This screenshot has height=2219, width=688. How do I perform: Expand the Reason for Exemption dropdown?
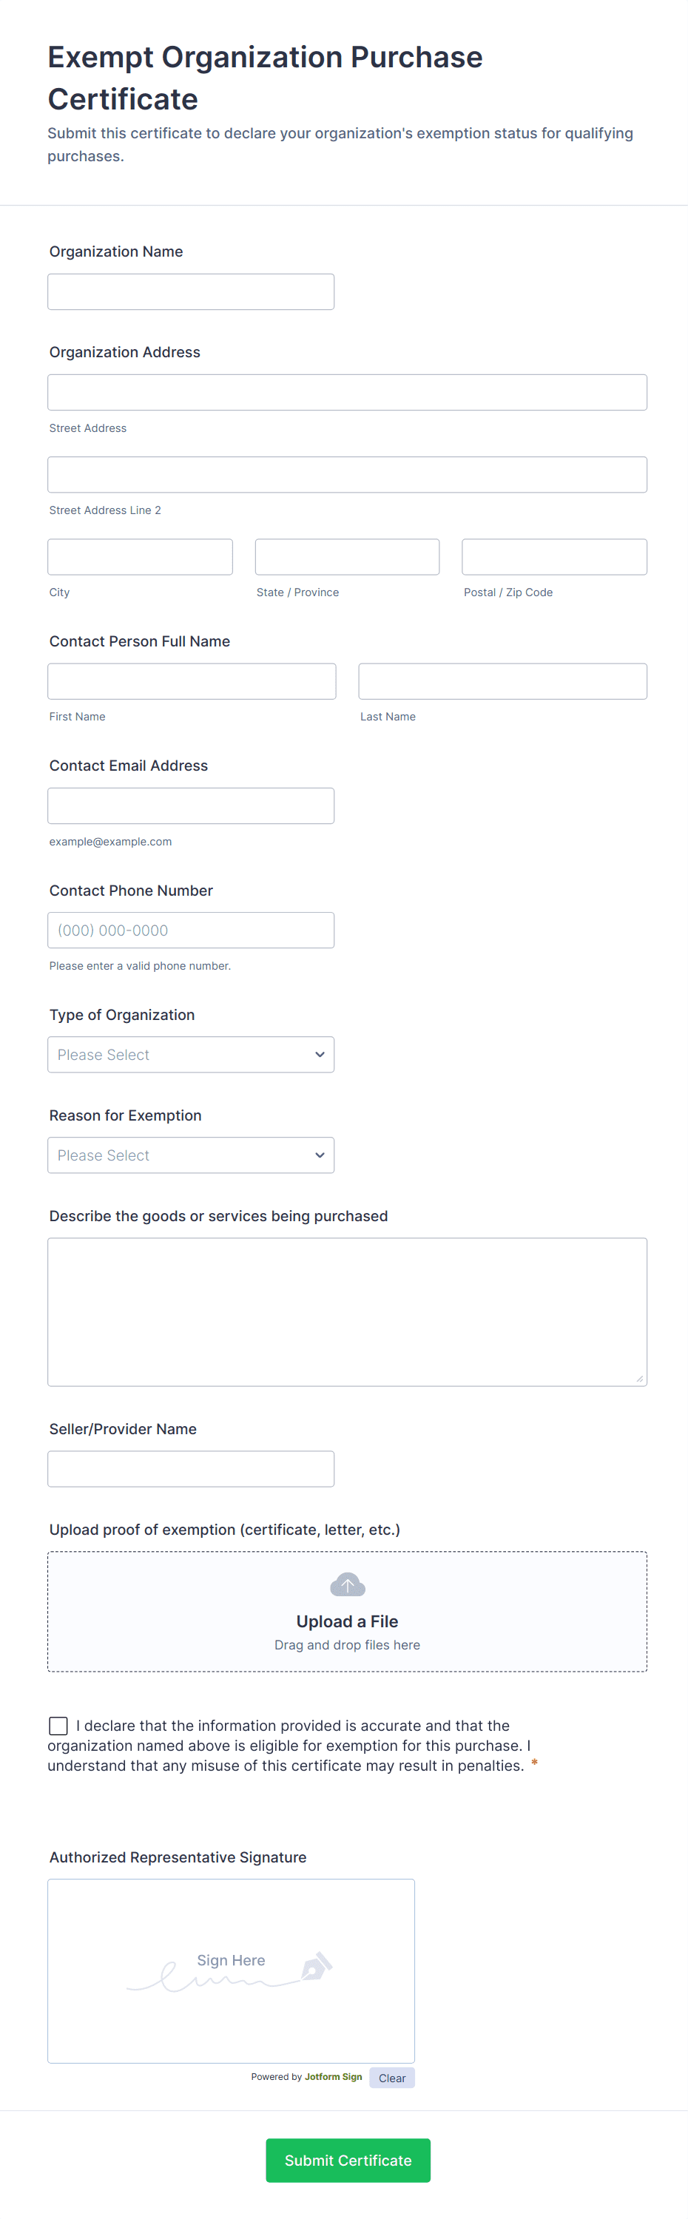[190, 1155]
